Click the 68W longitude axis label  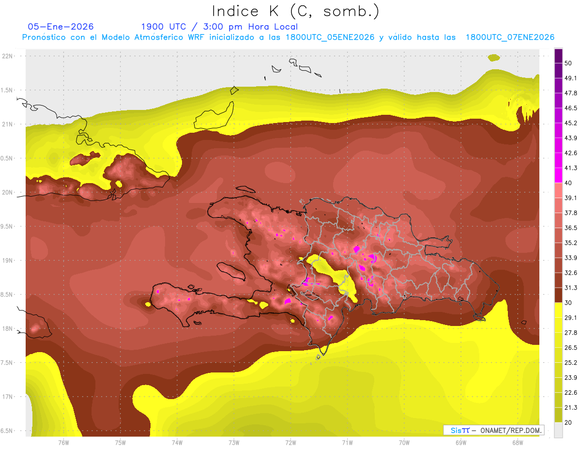(518, 442)
